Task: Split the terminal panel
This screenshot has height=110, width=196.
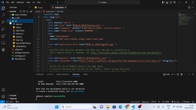Action: [x=178, y=74]
